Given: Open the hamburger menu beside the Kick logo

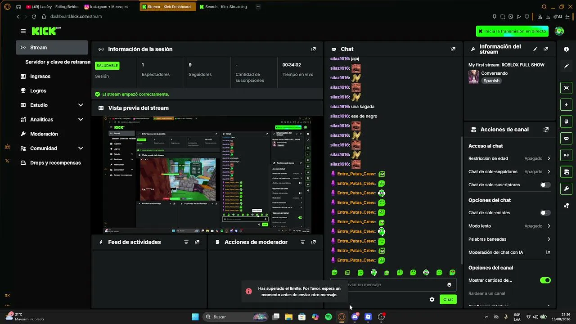Looking at the screenshot, I should (23, 31).
